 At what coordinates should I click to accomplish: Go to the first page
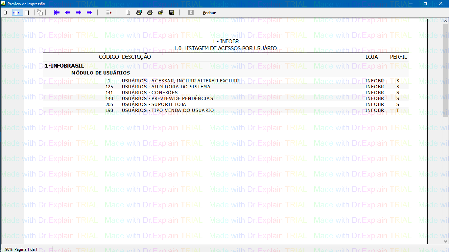pos(57,12)
